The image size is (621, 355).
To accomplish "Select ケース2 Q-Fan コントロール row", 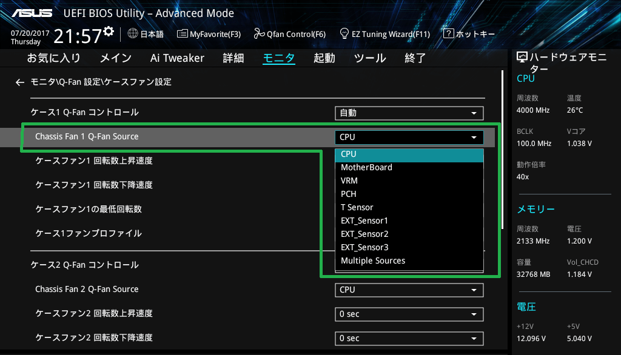I will [85, 265].
